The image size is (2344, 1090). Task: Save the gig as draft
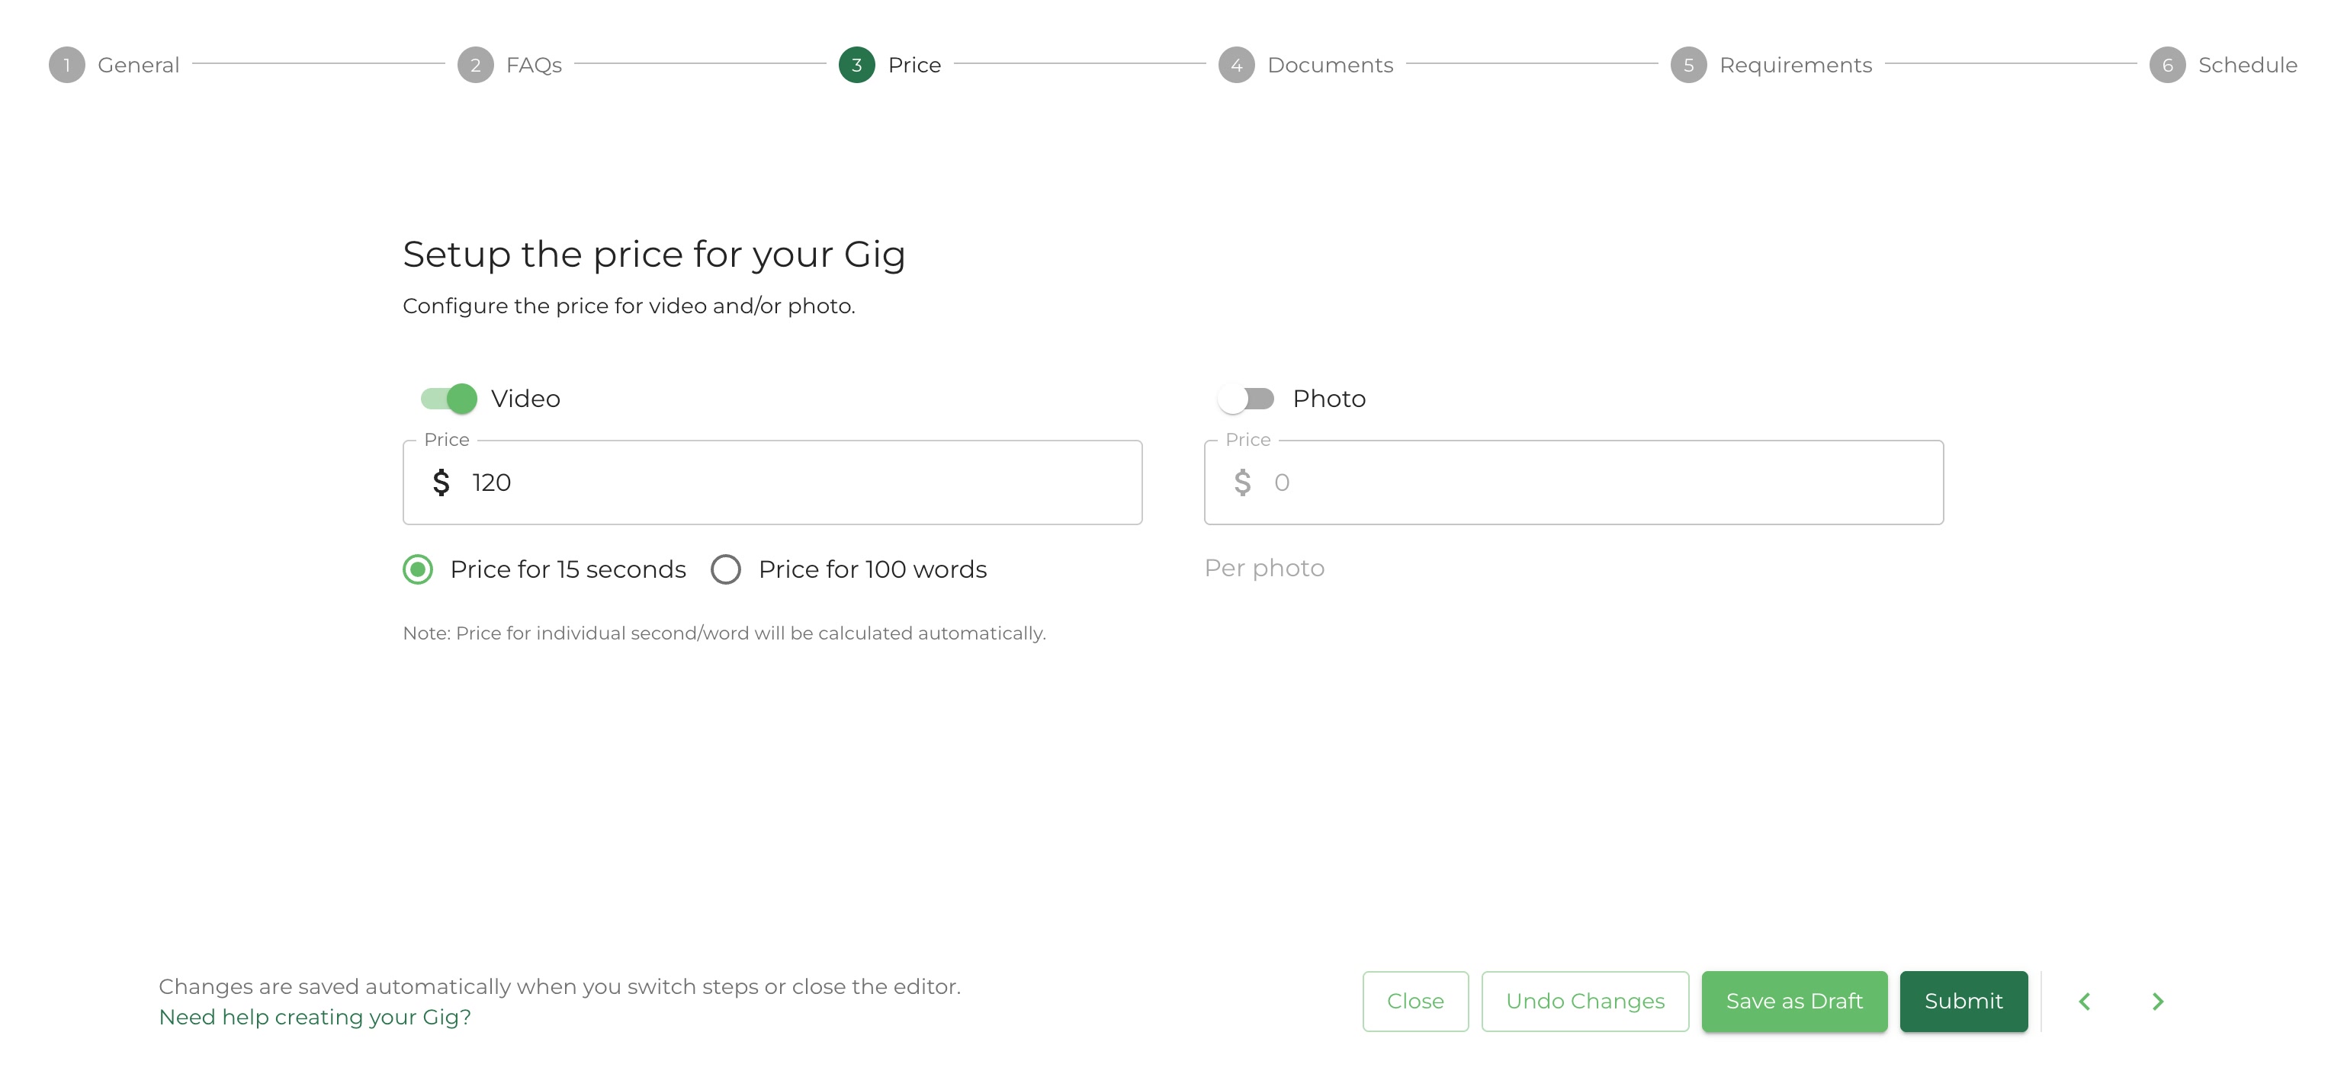point(1794,1001)
